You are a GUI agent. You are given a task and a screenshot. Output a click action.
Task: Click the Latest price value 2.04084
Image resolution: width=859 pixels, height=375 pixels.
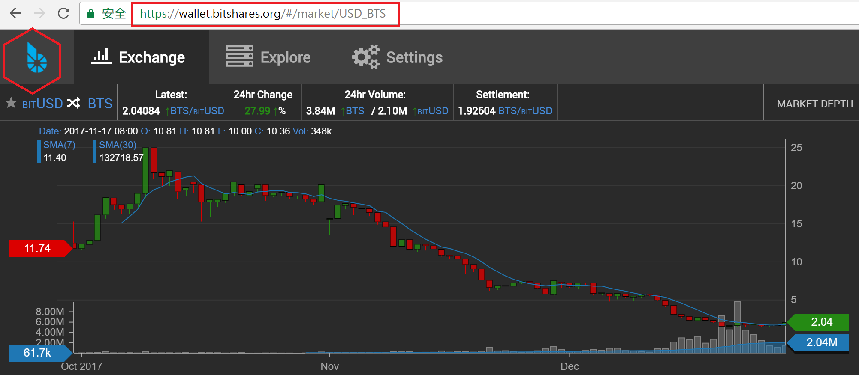tap(141, 111)
